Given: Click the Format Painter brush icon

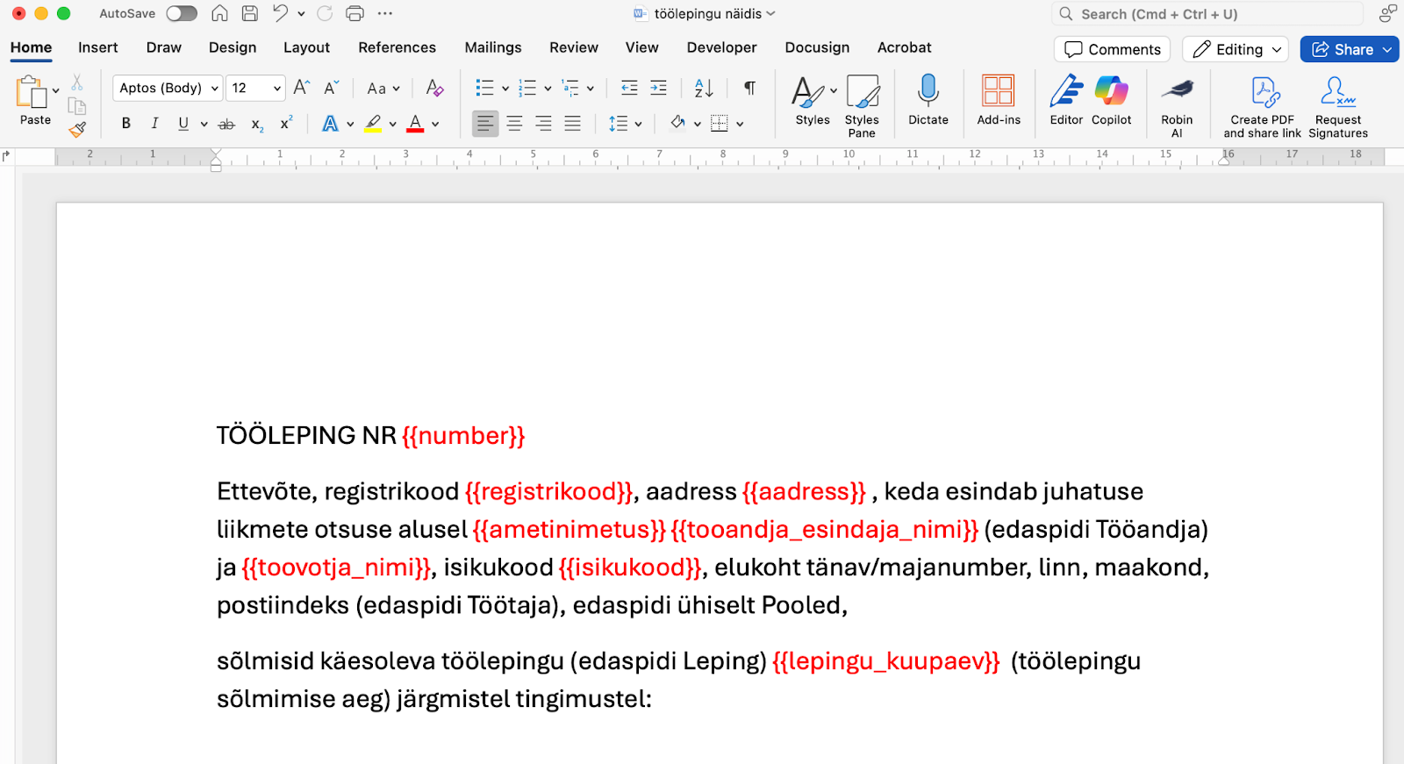Looking at the screenshot, I should 77,130.
